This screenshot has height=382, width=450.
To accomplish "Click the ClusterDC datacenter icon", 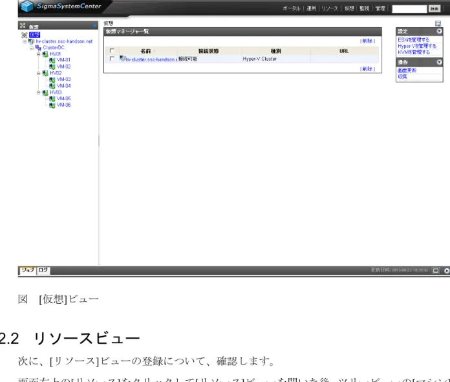I will (38, 48).
